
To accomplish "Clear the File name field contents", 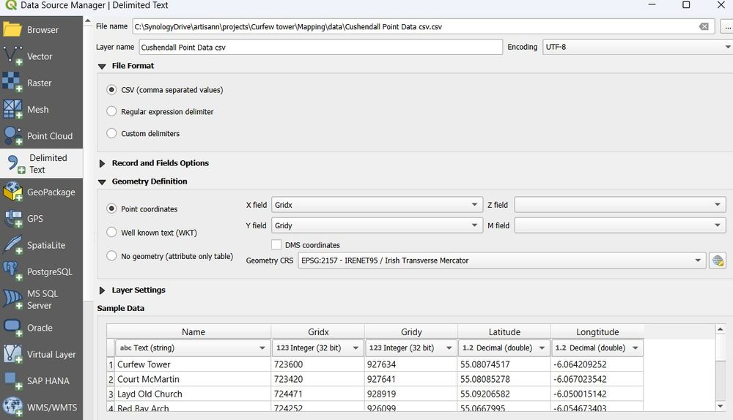I will click(x=704, y=26).
